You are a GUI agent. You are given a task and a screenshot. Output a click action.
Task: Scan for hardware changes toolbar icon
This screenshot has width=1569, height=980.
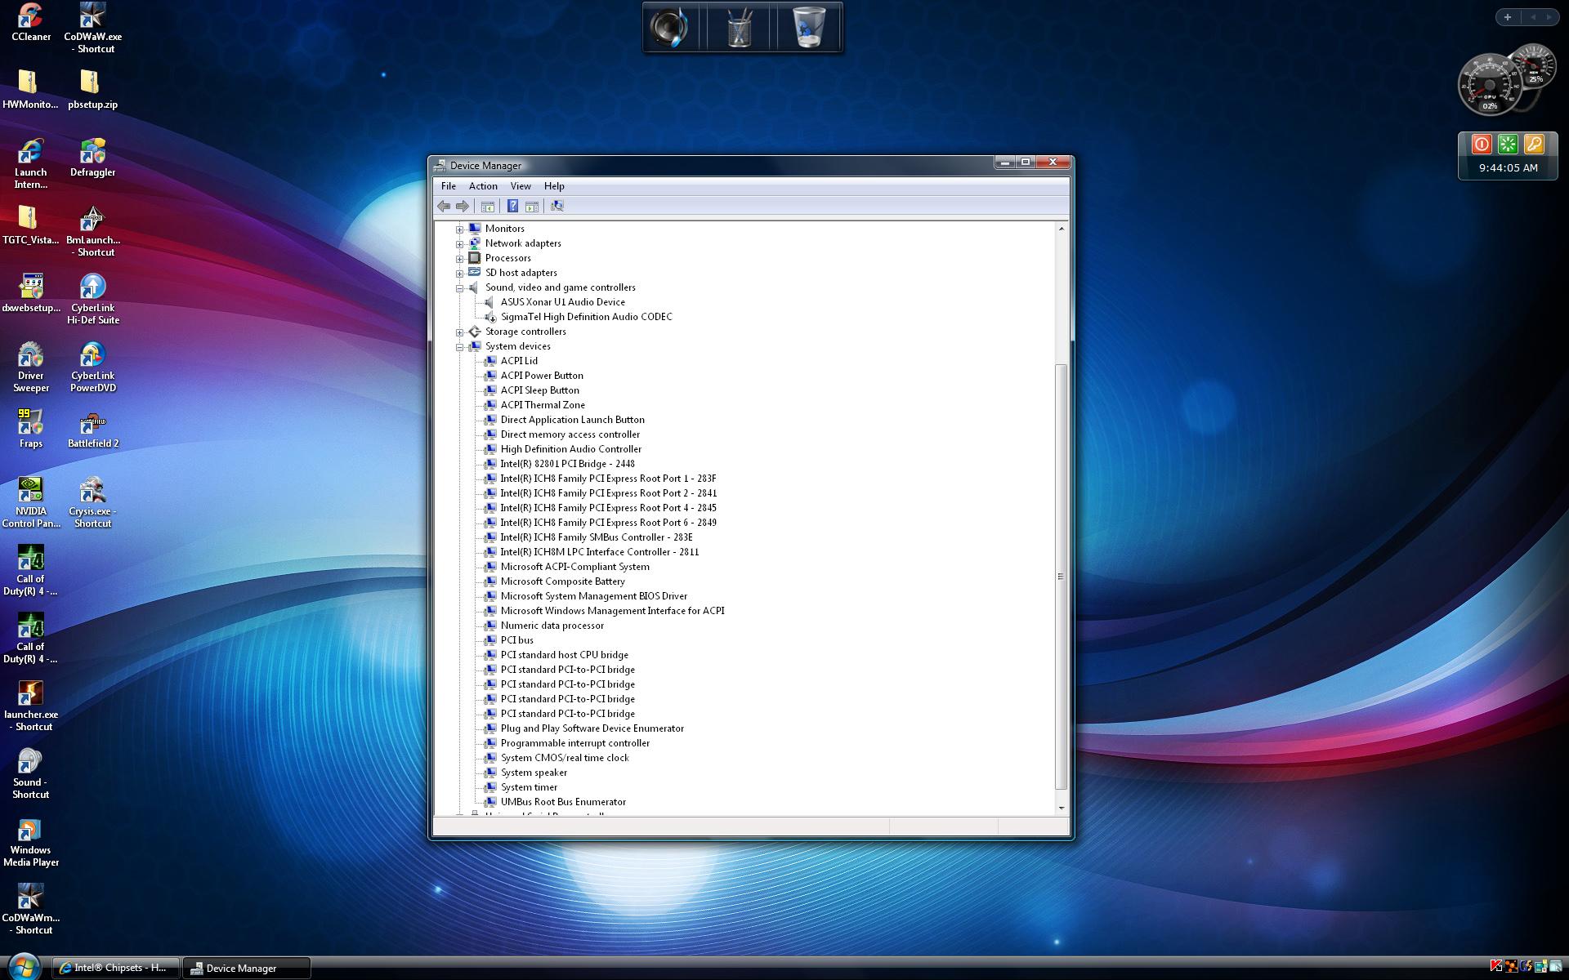tap(557, 207)
